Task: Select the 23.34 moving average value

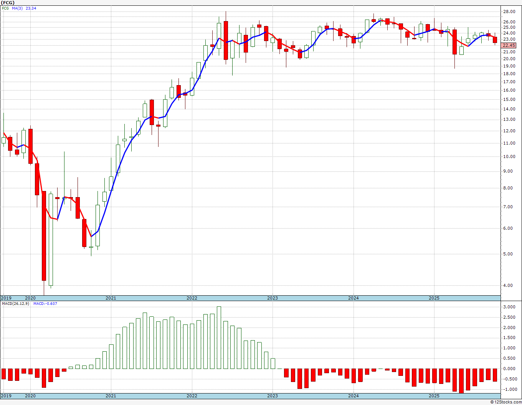Action: 31,8
